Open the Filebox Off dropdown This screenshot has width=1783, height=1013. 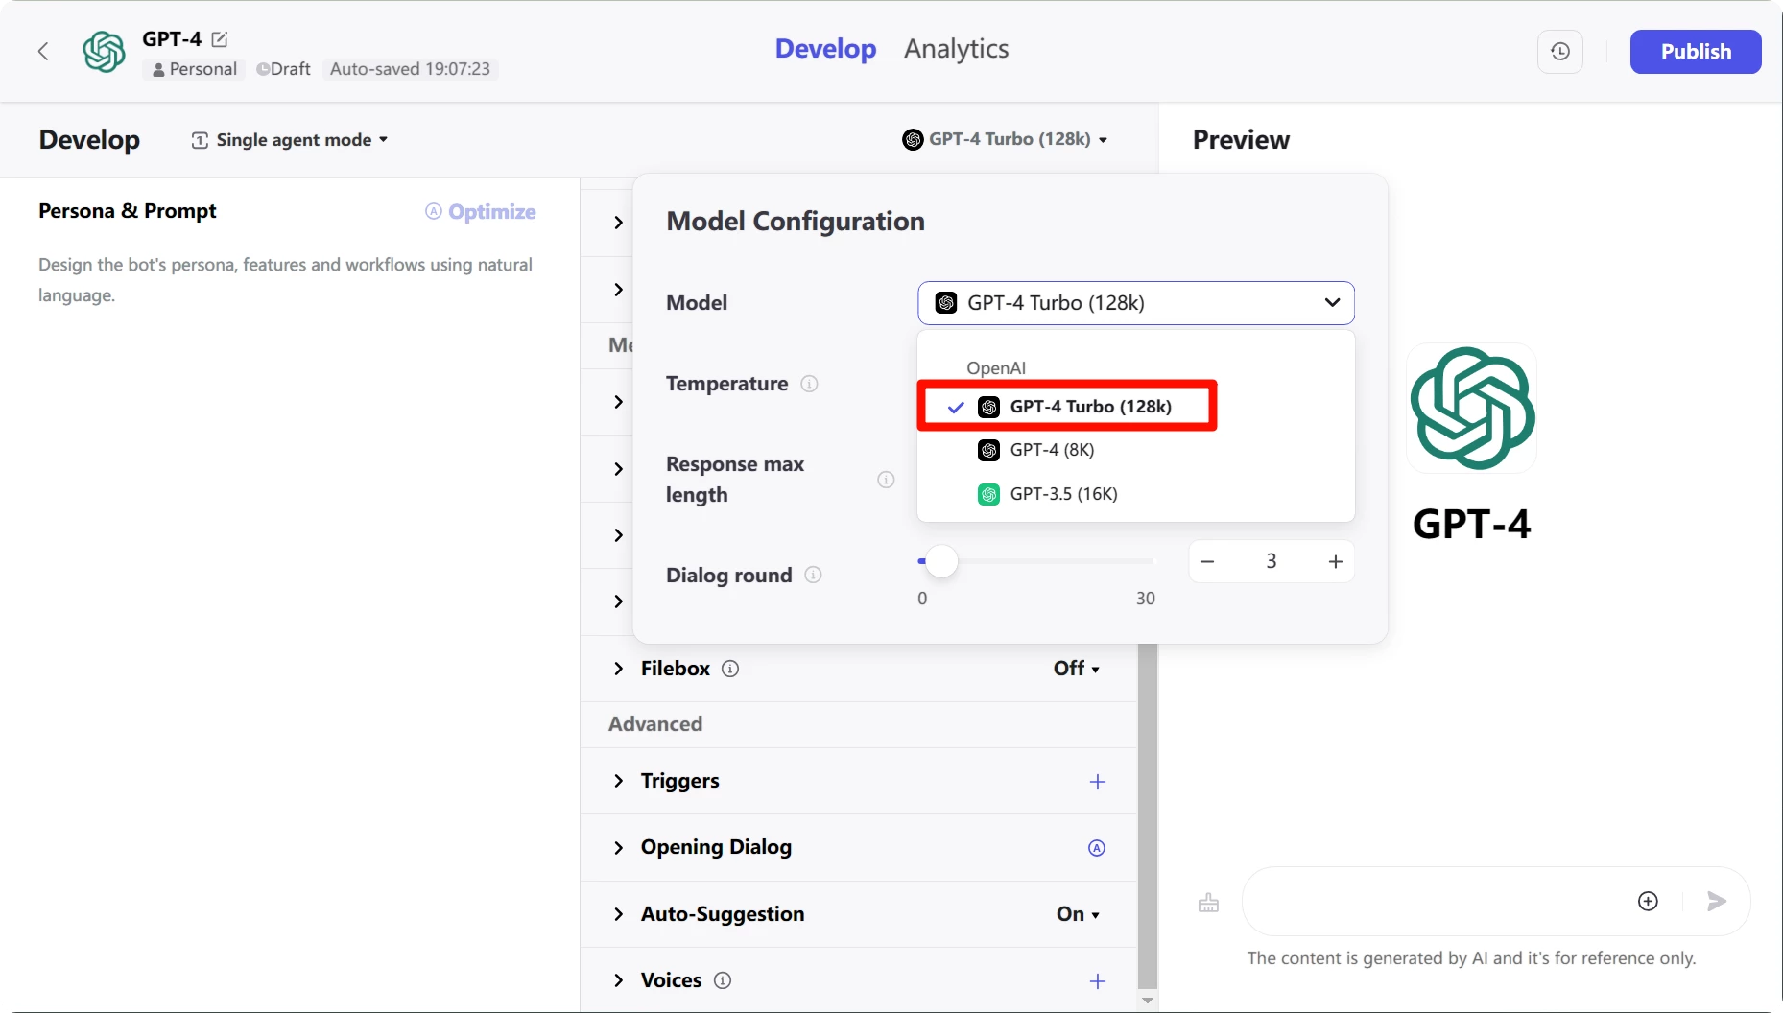1076,669
